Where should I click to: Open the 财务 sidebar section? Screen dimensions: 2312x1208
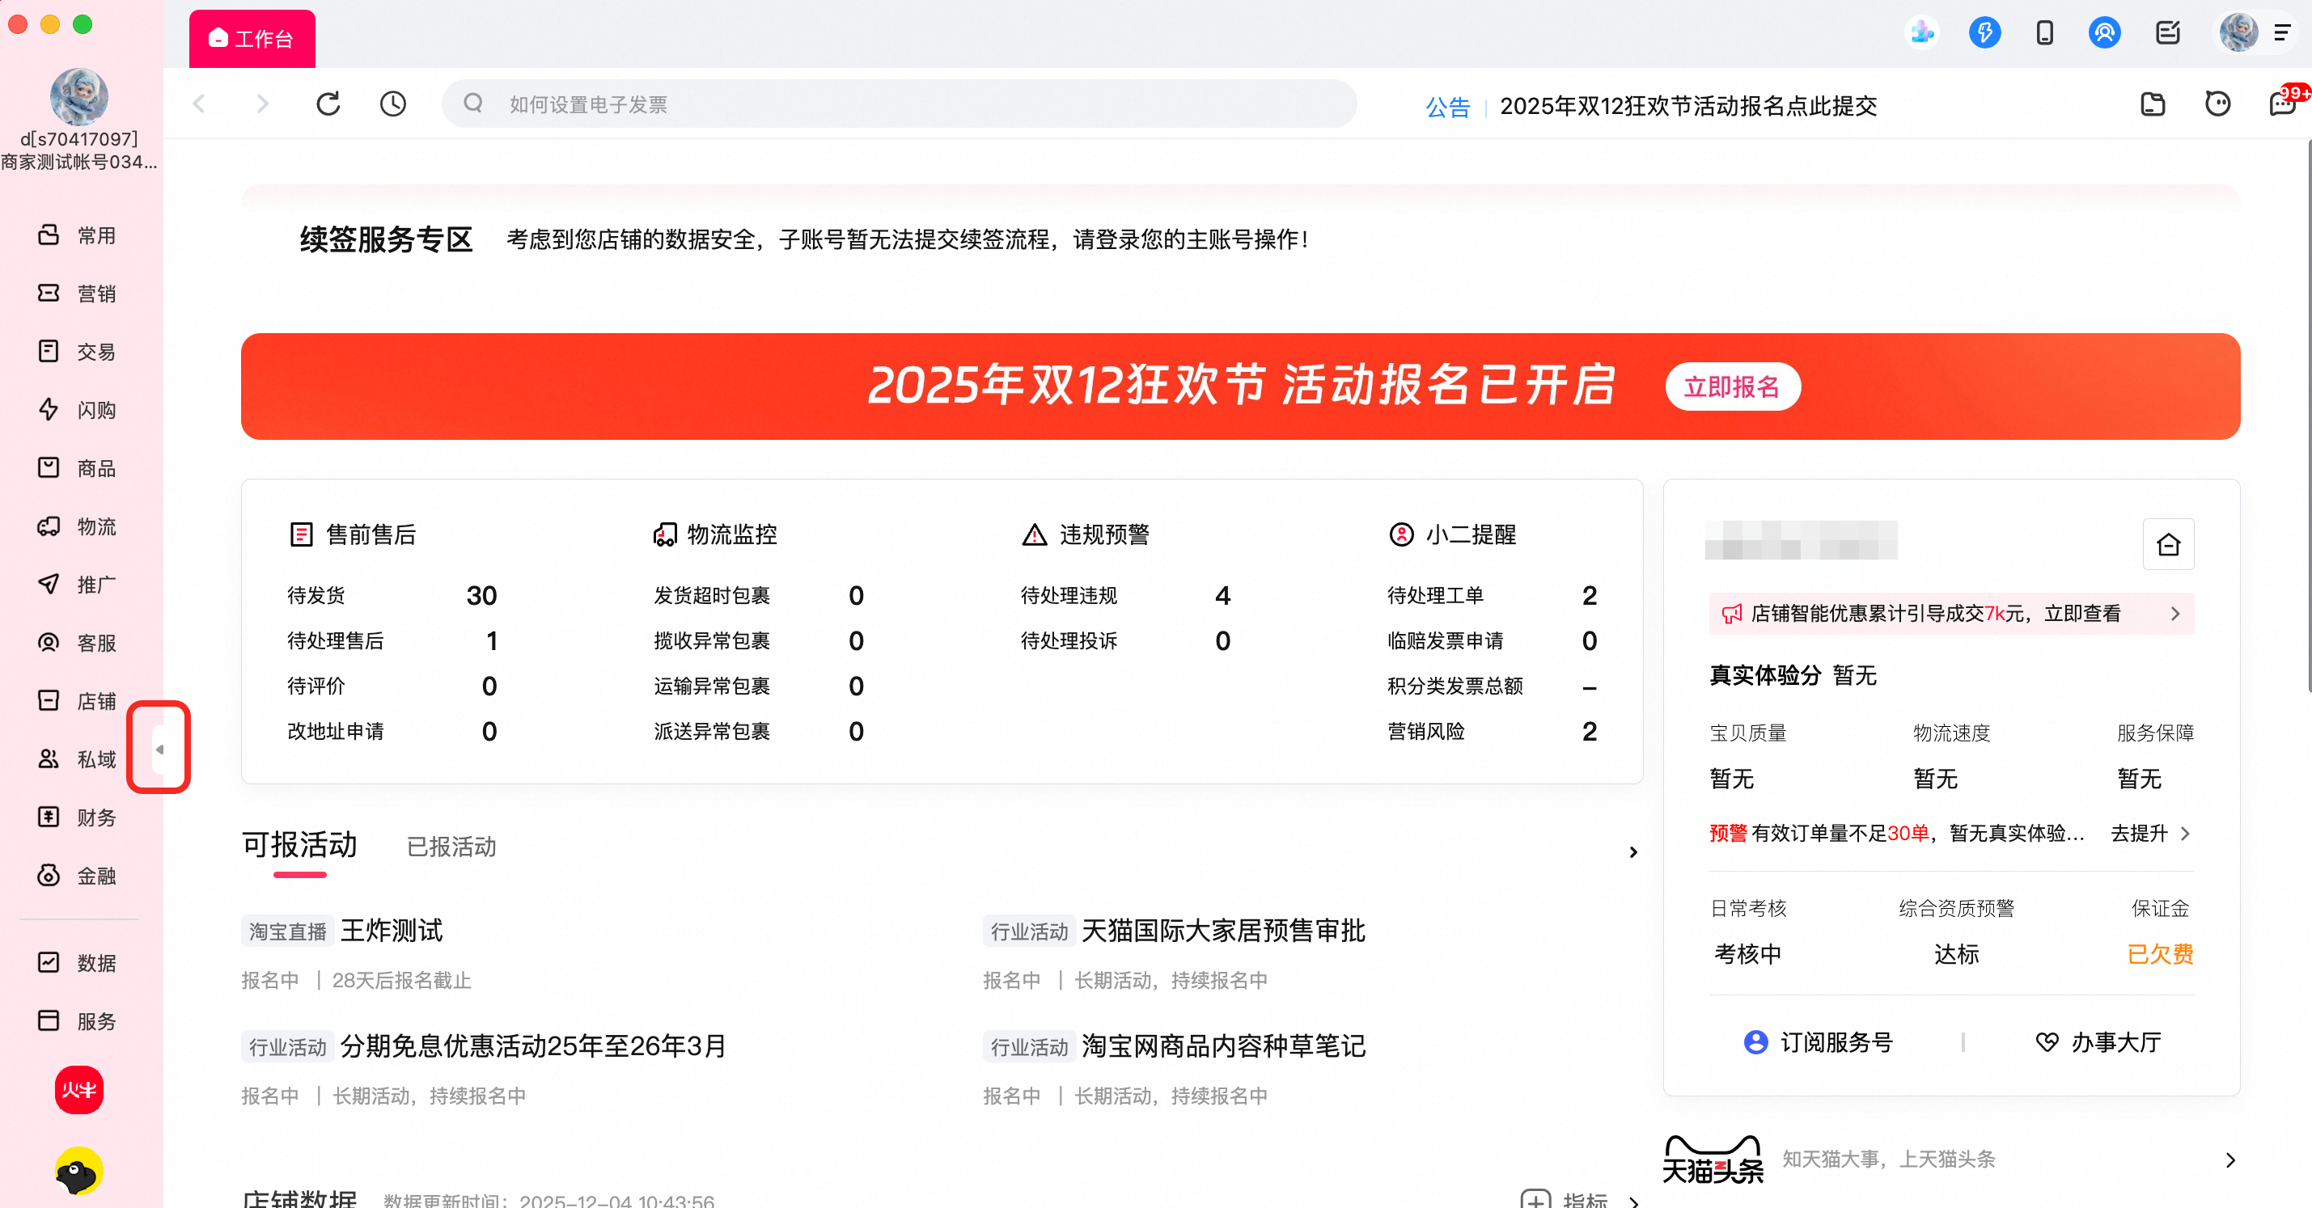[77, 818]
